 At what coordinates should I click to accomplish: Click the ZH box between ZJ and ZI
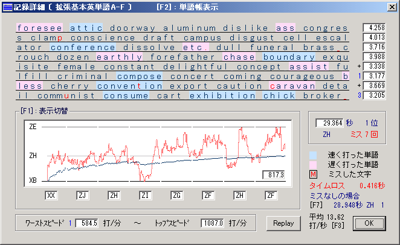(114, 196)
